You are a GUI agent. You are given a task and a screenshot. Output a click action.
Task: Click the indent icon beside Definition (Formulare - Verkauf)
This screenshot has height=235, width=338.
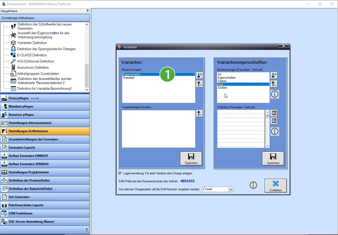pyautogui.click(x=274, y=121)
